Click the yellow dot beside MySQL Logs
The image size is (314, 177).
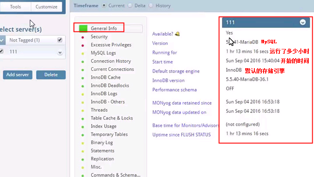pyautogui.click(x=83, y=54)
